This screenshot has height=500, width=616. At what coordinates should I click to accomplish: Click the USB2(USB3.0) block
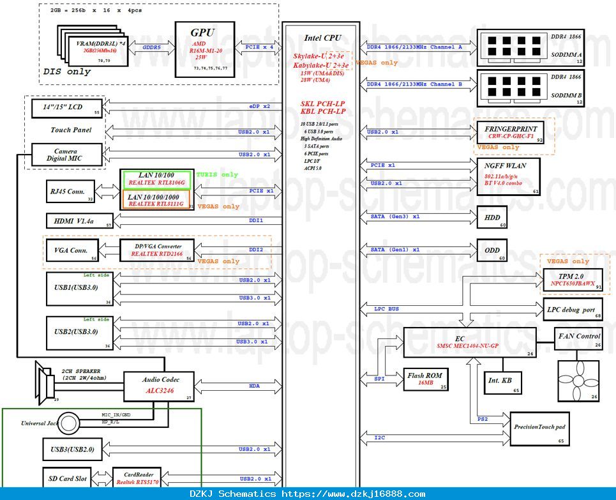pyautogui.click(x=79, y=333)
